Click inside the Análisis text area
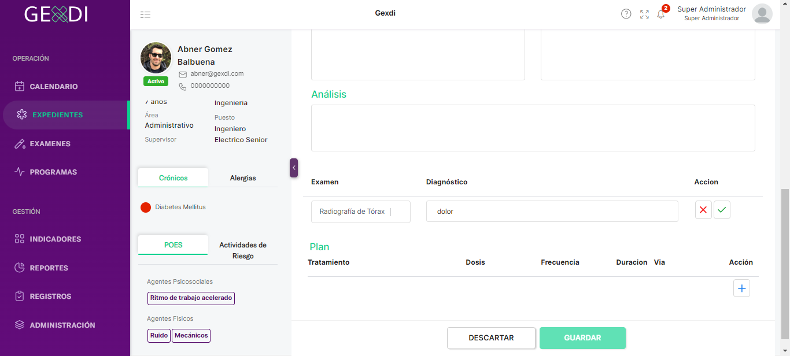This screenshot has width=790, height=356. coord(533,128)
